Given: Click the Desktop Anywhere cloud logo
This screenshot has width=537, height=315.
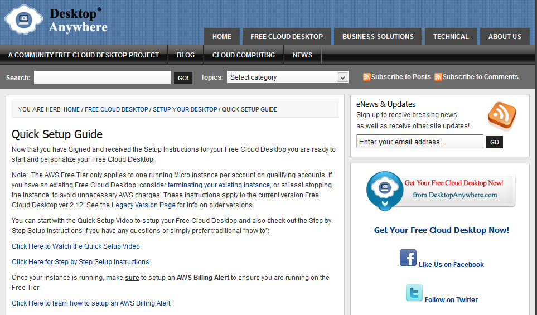Looking at the screenshot, I should click(23, 20).
